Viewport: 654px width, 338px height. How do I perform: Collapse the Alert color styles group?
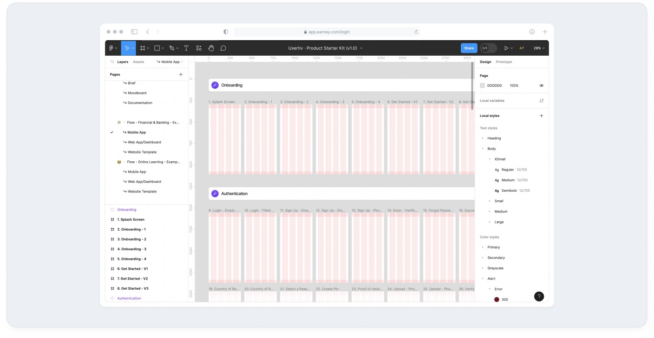(x=483, y=279)
